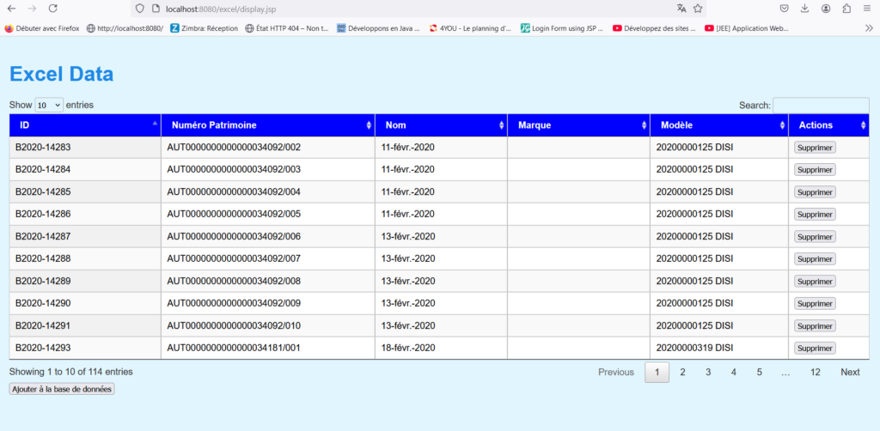Sort the table by ID column
The image size is (880, 431).
[x=85, y=125]
